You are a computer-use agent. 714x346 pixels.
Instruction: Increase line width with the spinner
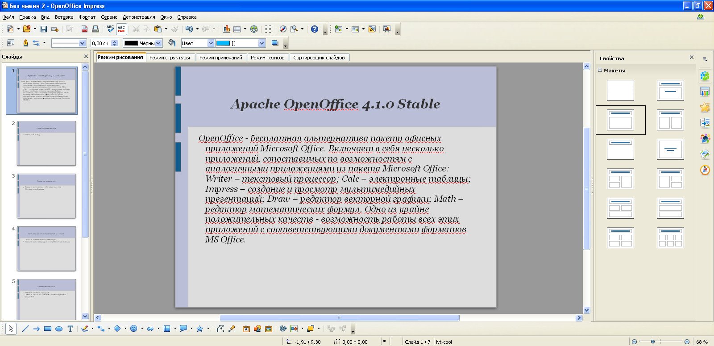(x=115, y=42)
